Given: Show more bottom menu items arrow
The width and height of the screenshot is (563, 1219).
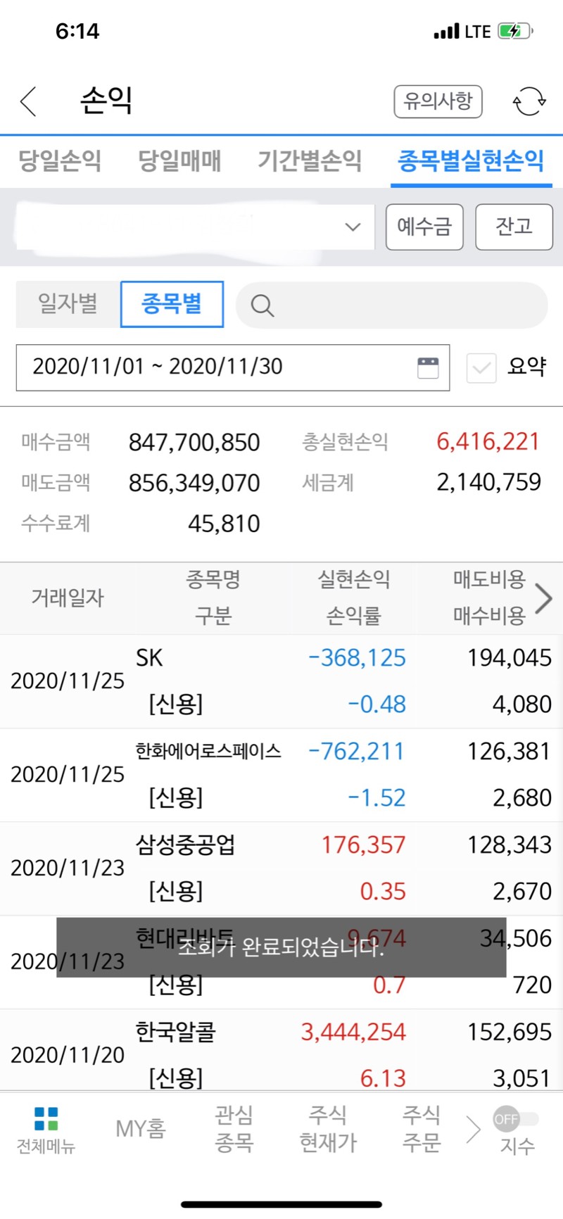Looking at the screenshot, I should click(x=473, y=1130).
